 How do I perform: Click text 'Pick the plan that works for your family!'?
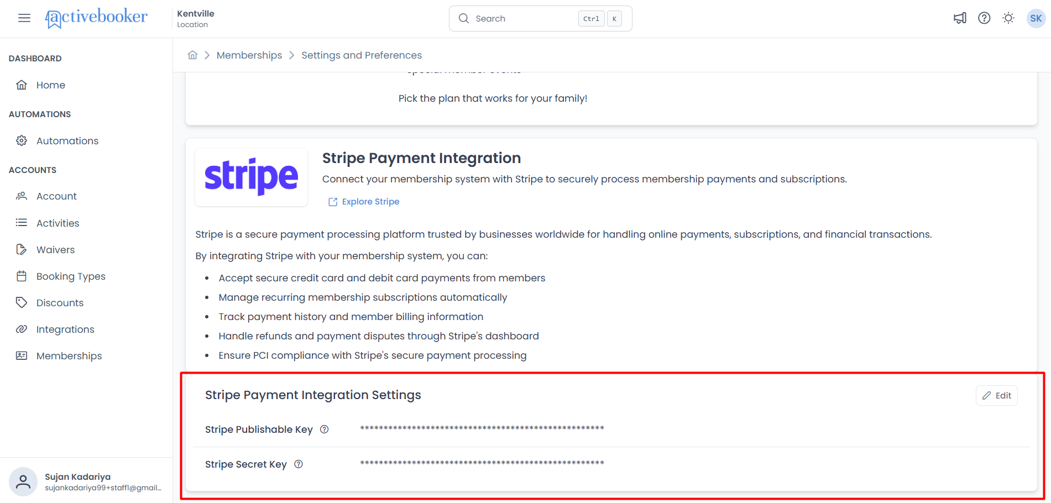(x=493, y=98)
